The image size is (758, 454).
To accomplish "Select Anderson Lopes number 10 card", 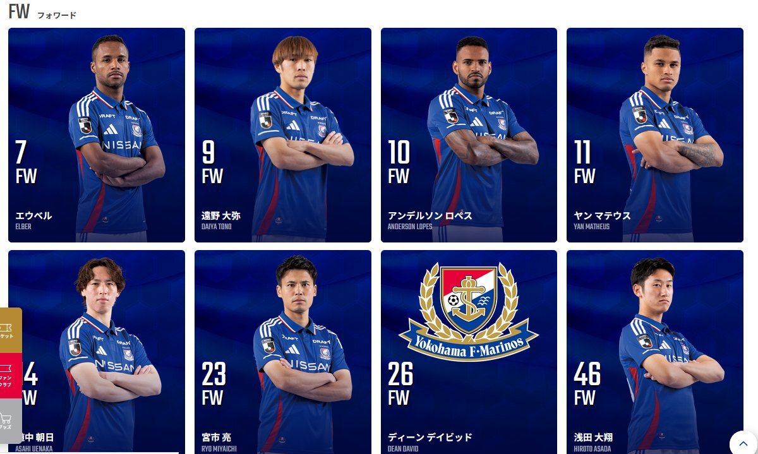I will pos(469,135).
